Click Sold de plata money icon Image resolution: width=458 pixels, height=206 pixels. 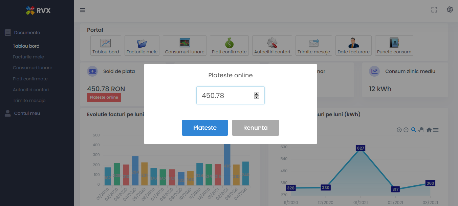tap(92, 71)
